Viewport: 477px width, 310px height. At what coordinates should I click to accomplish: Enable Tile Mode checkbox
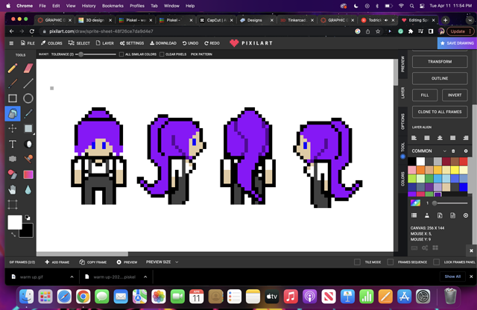(358, 262)
